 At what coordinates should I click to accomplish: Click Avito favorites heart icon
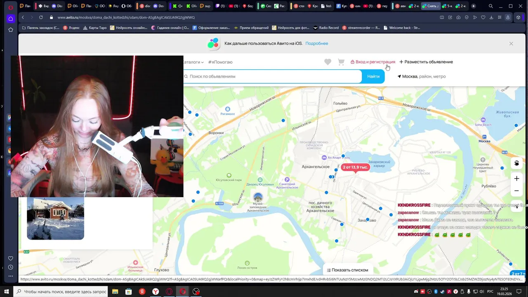coord(328,62)
